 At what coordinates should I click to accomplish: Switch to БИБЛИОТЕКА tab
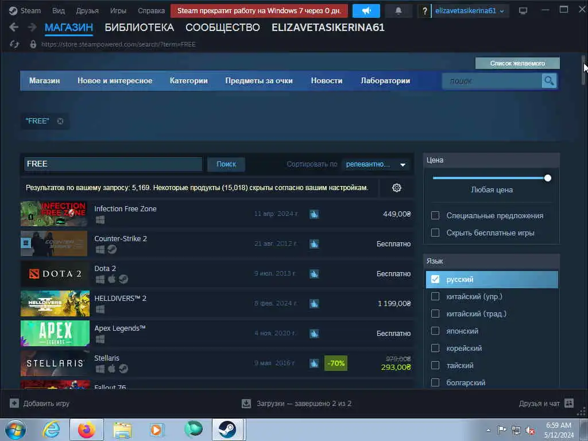[x=139, y=28]
